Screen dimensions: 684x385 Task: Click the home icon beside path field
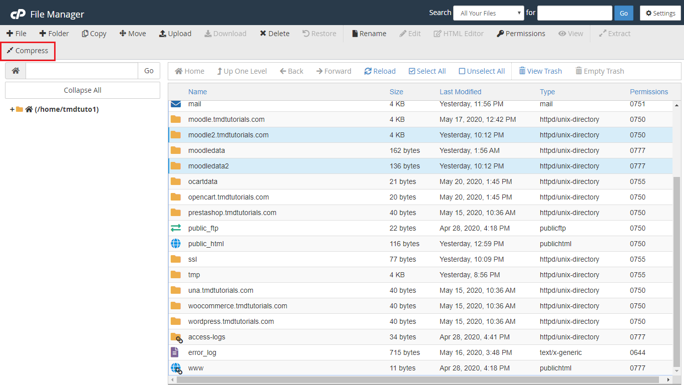16,71
